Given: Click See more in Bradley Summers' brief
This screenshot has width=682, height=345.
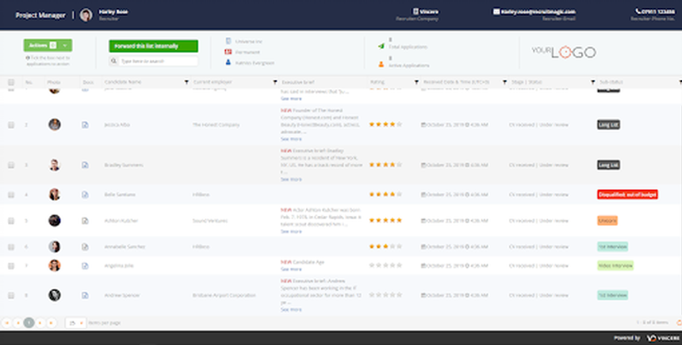Looking at the screenshot, I should tap(291, 179).
